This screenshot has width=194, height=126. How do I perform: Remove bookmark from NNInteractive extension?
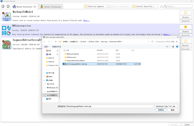coord(186,27)
